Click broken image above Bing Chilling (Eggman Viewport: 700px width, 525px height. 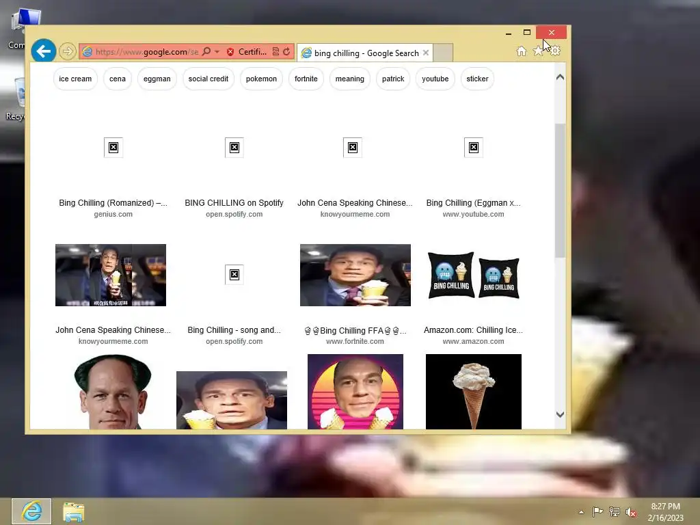tap(474, 148)
